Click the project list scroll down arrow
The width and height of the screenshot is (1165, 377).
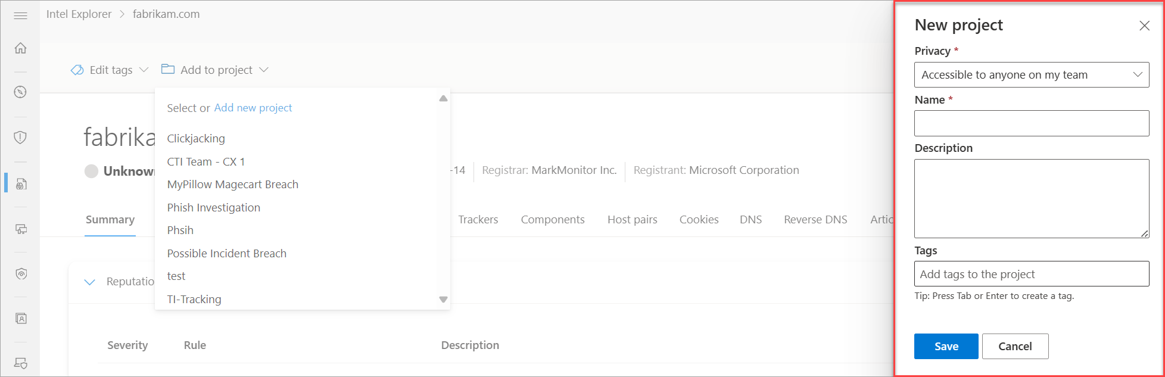(443, 300)
